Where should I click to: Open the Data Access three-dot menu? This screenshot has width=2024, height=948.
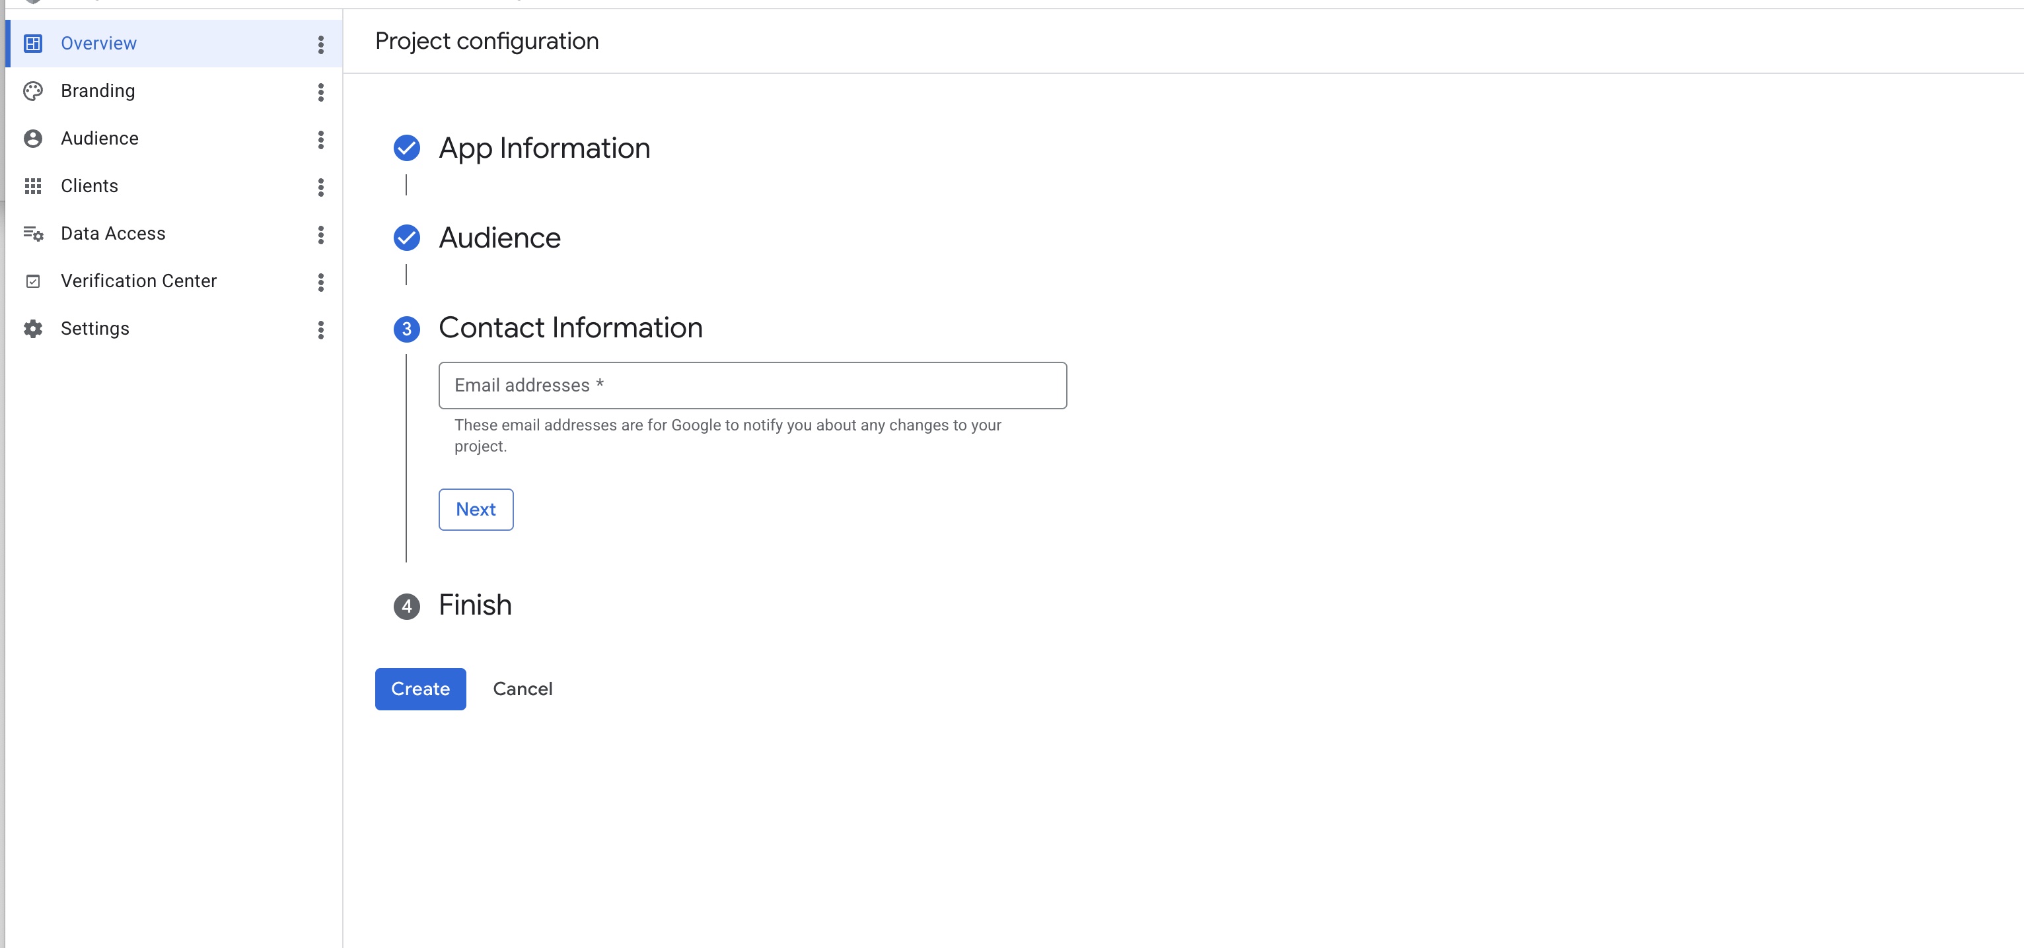[320, 234]
